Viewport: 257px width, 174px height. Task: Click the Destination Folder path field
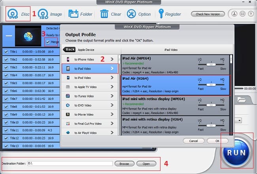[70, 163]
